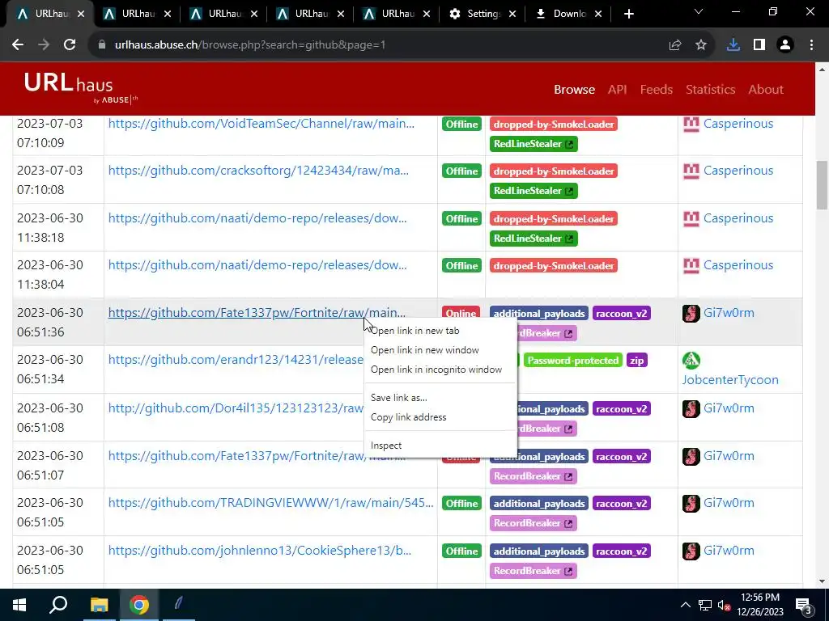Click the muted volume tray icon
Viewport: 829px width, 621px height.
tap(725, 605)
